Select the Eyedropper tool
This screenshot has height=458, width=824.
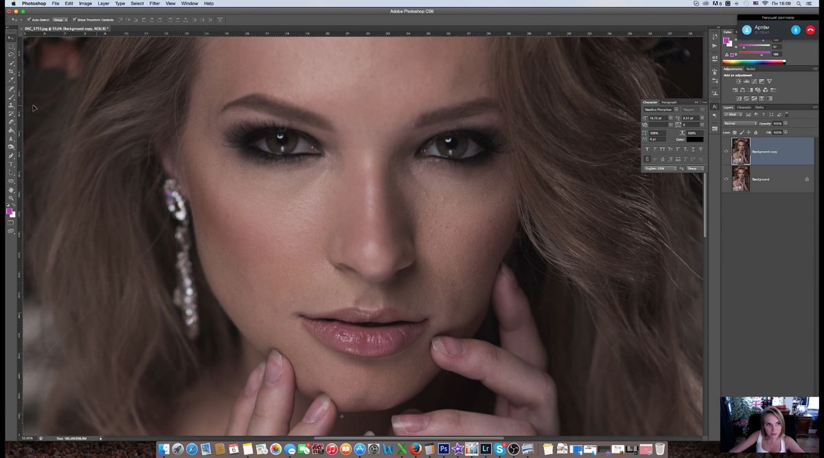[11, 80]
